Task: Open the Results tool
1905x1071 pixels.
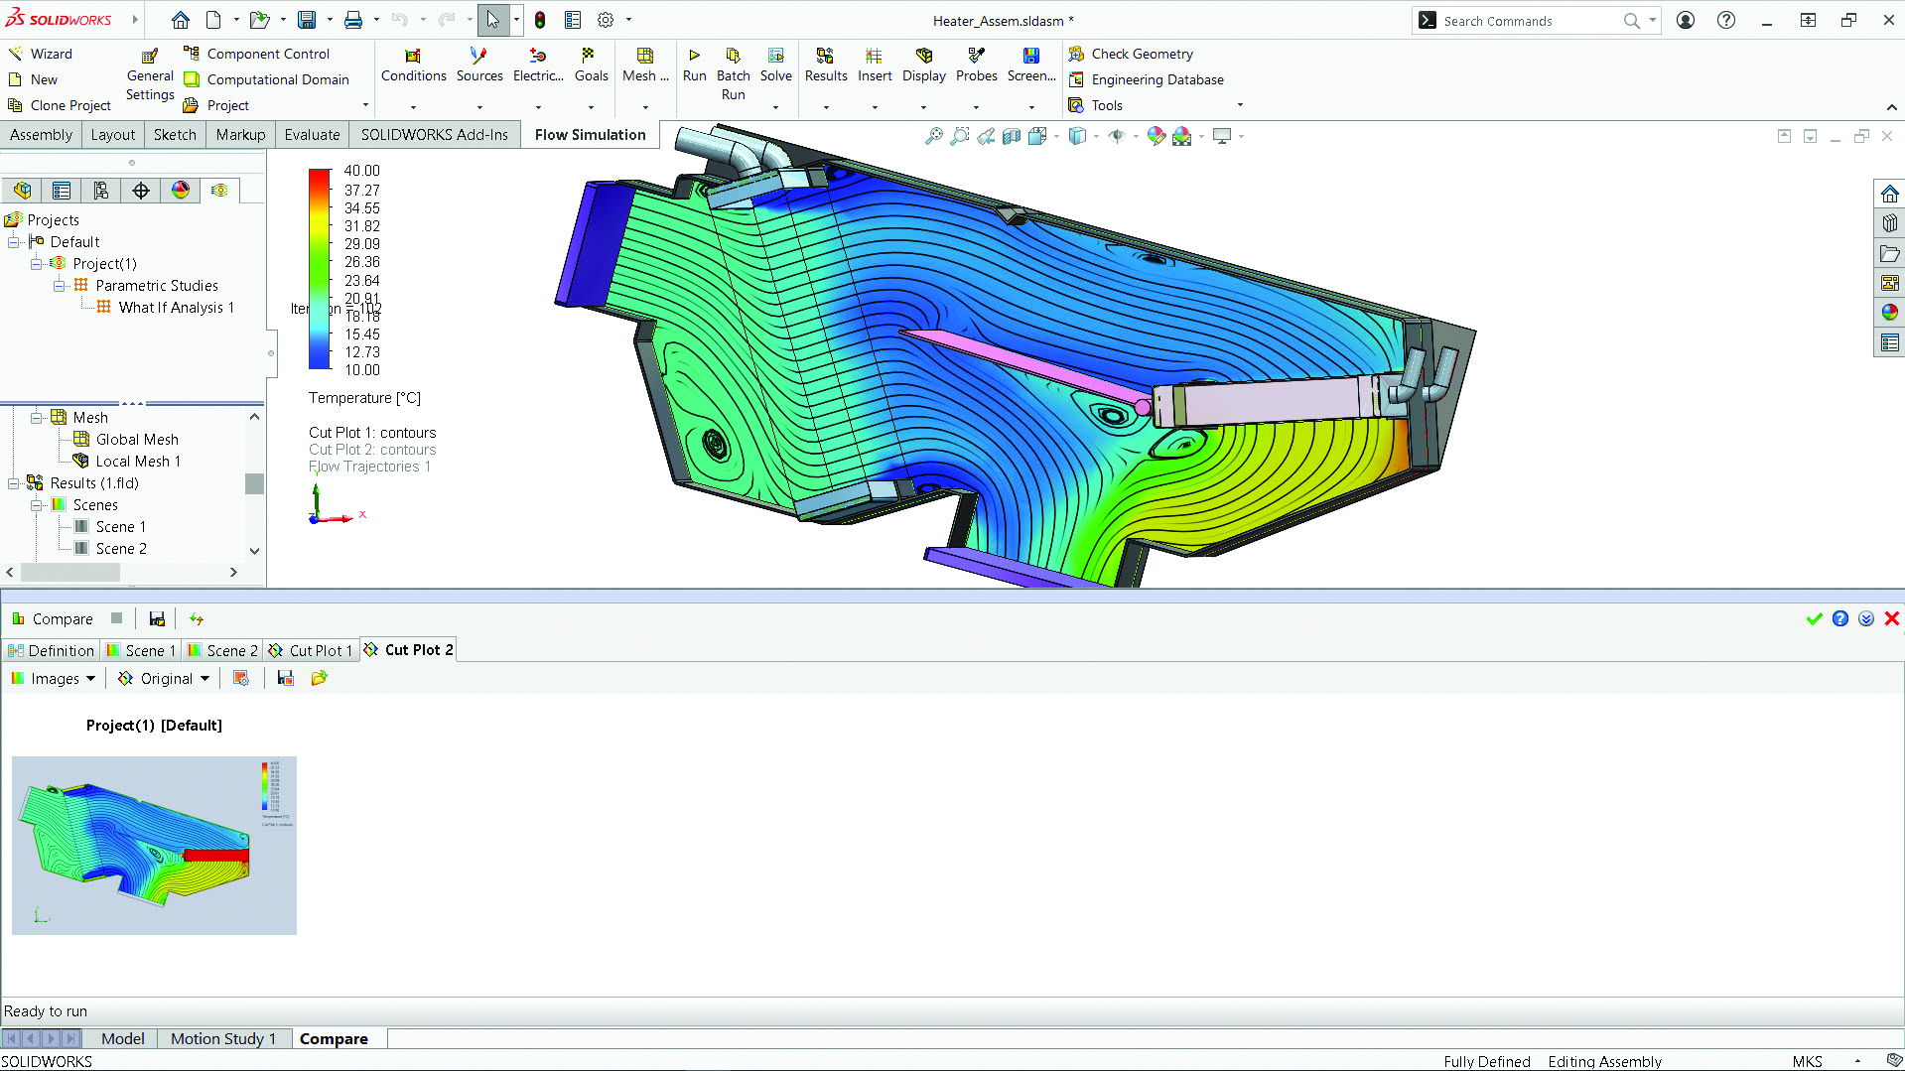Action: (826, 66)
